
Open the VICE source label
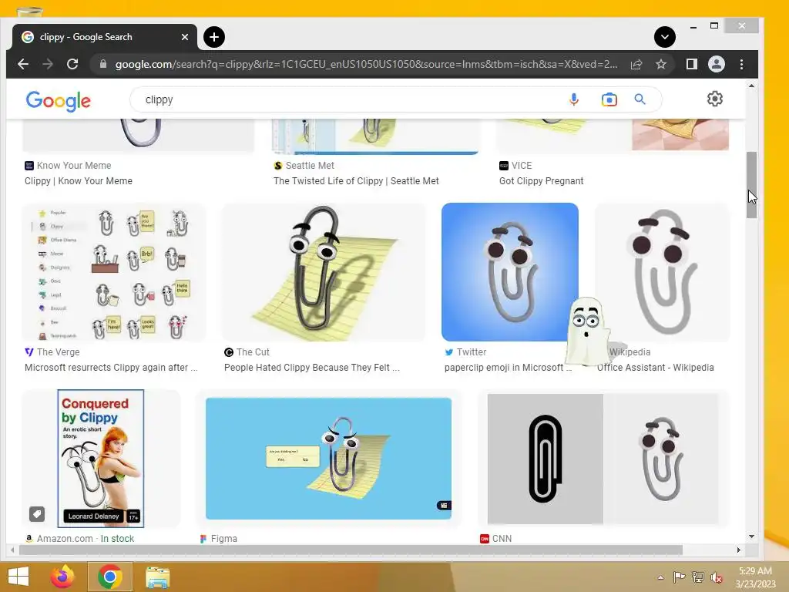[x=515, y=165]
